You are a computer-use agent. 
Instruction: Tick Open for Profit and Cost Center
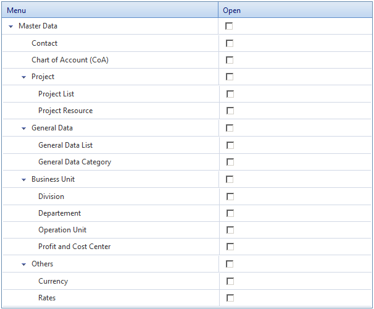coord(230,247)
